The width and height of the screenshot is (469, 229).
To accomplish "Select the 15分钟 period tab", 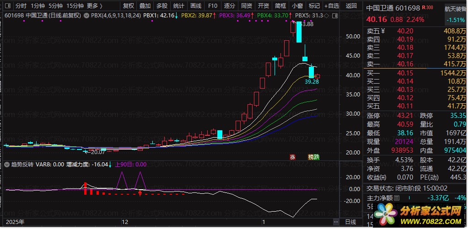I will pyautogui.click(x=75, y=5).
